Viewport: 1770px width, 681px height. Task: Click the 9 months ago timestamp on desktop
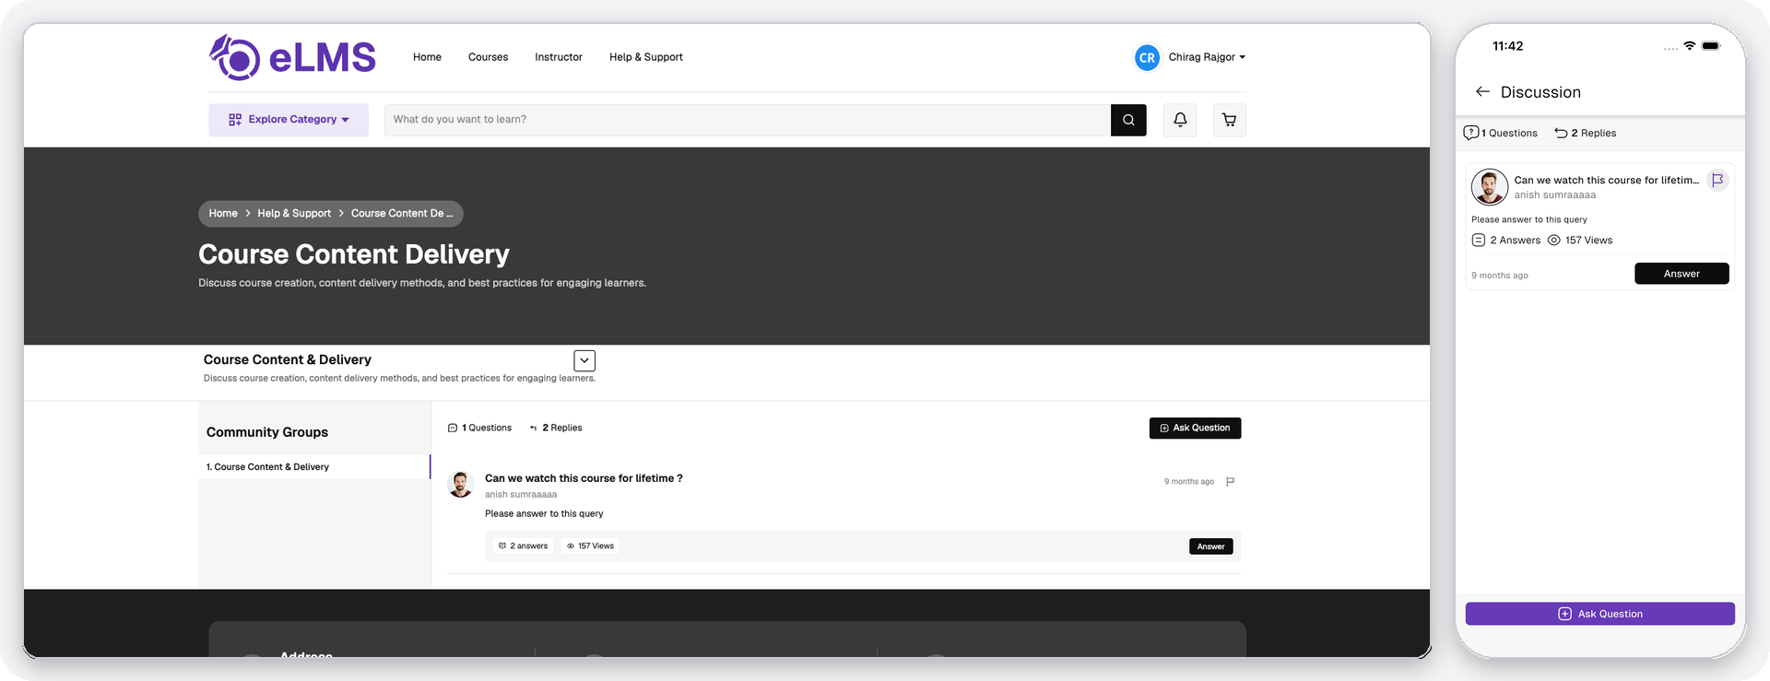(x=1189, y=482)
